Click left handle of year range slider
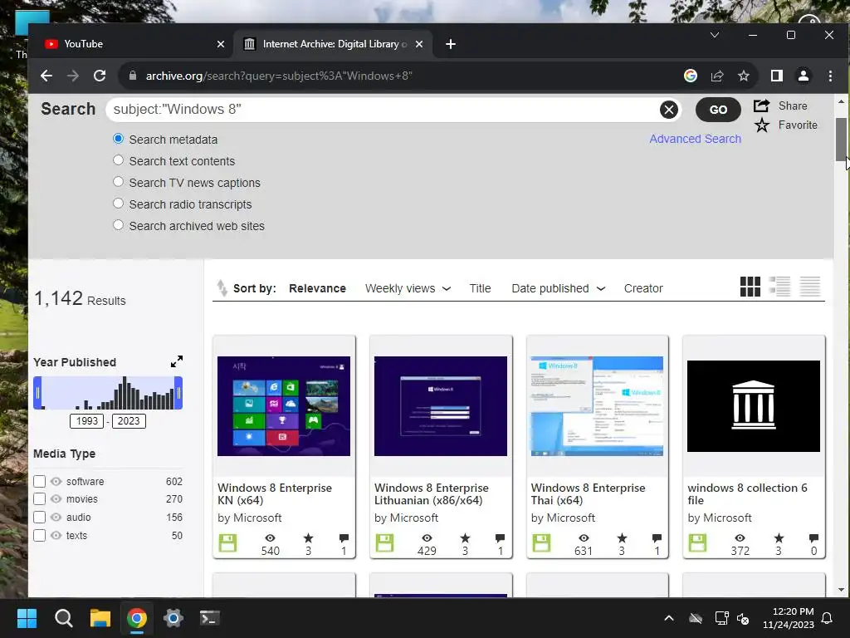This screenshot has height=638, width=850. pyautogui.click(x=37, y=393)
